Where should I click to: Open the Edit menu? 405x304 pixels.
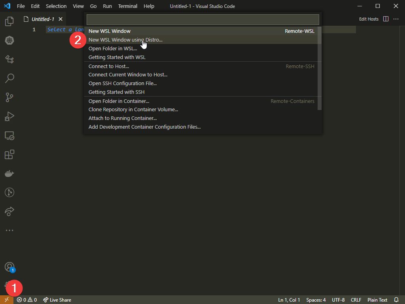point(35,6)
